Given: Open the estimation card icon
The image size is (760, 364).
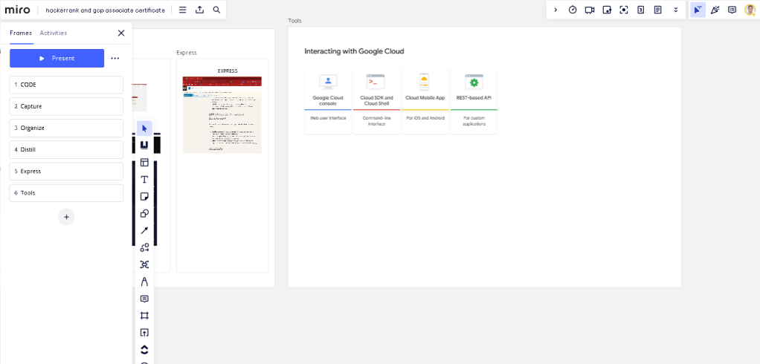Looking at the screenshot, I should 641,10.
